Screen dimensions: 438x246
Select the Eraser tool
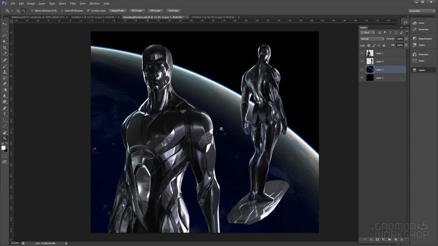[4, 84]
